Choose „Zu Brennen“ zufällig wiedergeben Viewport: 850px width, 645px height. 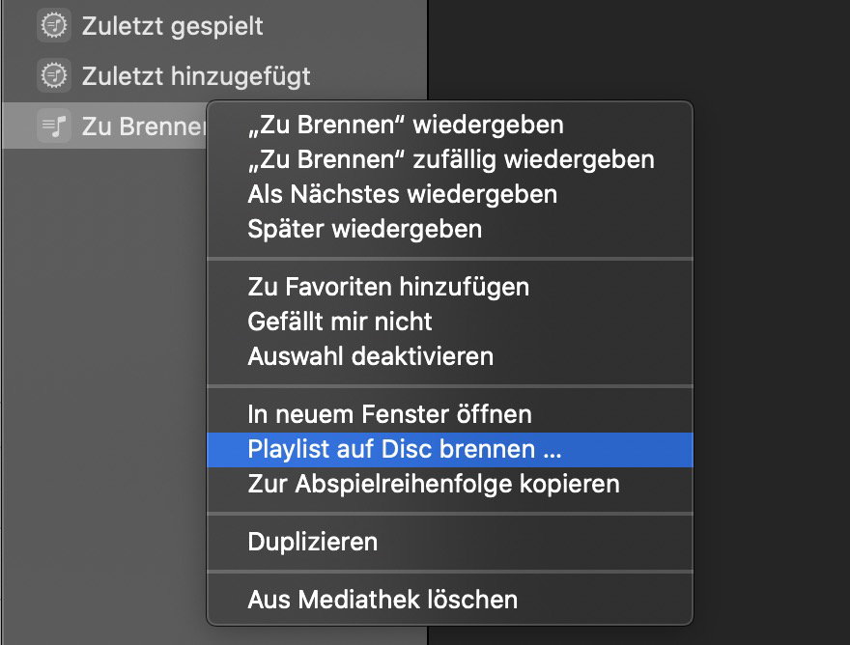click(x=450, y=158)
